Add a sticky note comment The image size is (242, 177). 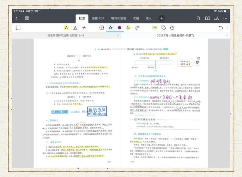click(155, 28)
